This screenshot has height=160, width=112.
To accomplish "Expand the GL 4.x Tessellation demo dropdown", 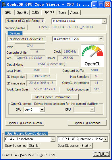I will 53,139.
